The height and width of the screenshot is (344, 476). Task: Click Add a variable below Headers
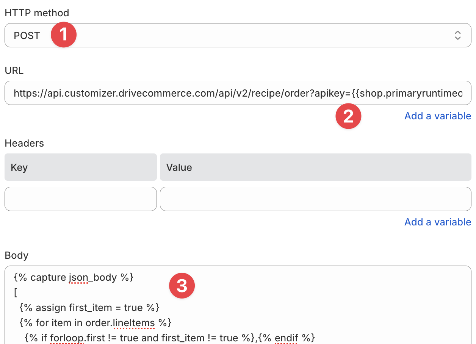pyautogui.click(x=437, y=222)
